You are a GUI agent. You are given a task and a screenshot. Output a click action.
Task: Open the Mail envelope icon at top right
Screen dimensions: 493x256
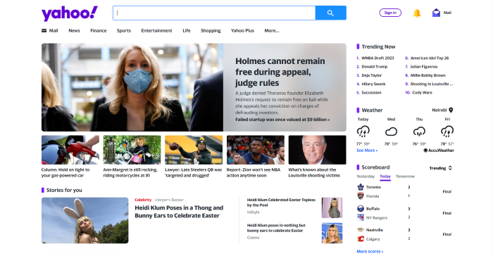436,13
